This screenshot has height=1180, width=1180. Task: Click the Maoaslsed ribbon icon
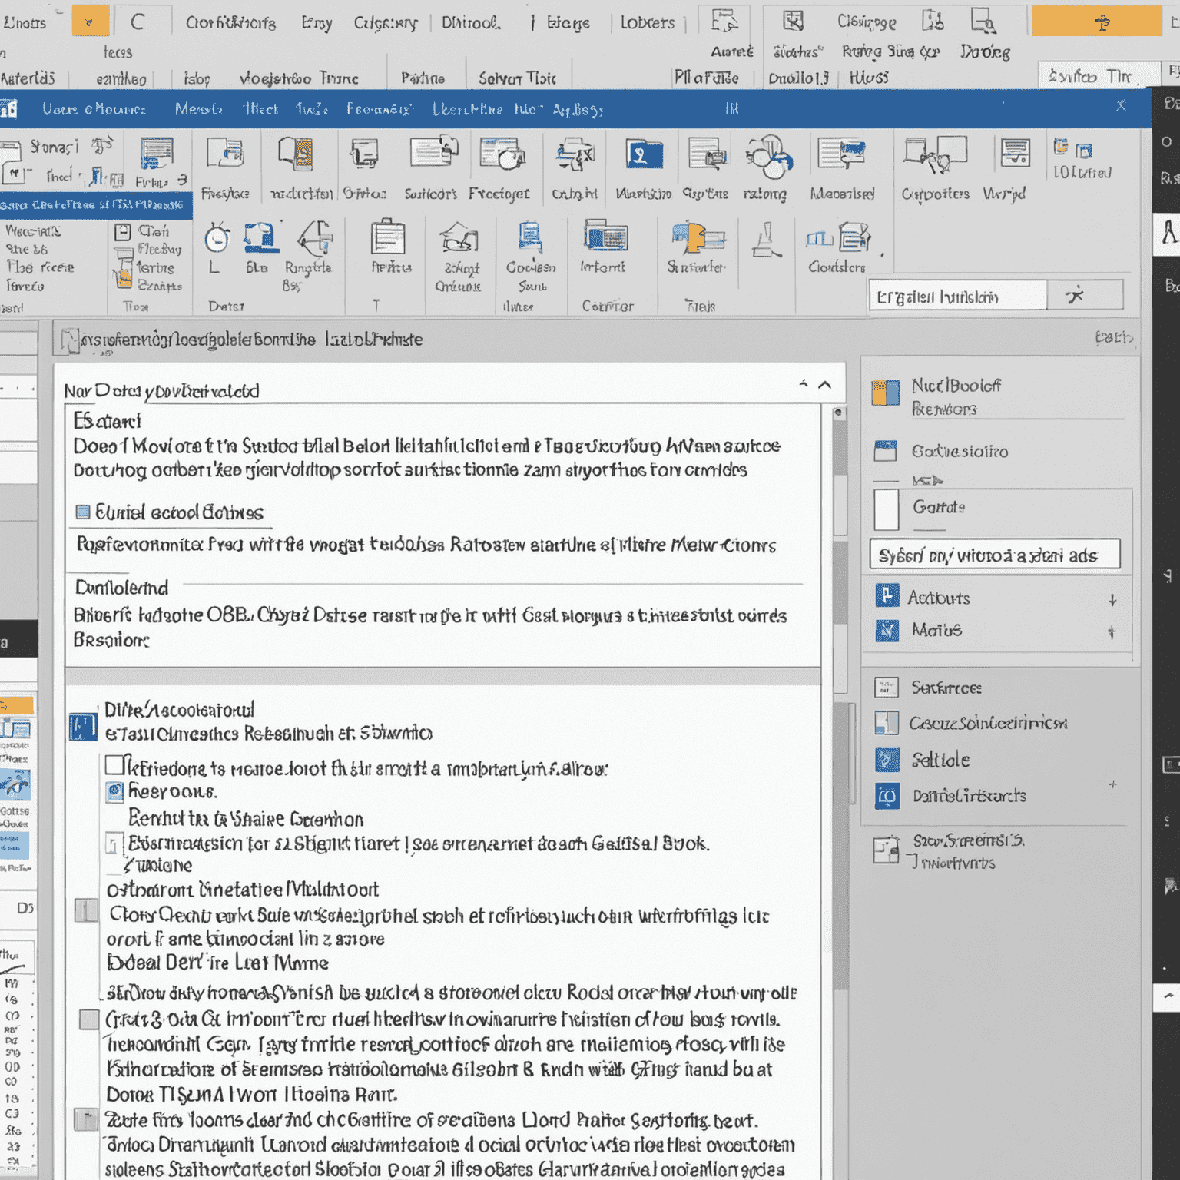(842, 153)
